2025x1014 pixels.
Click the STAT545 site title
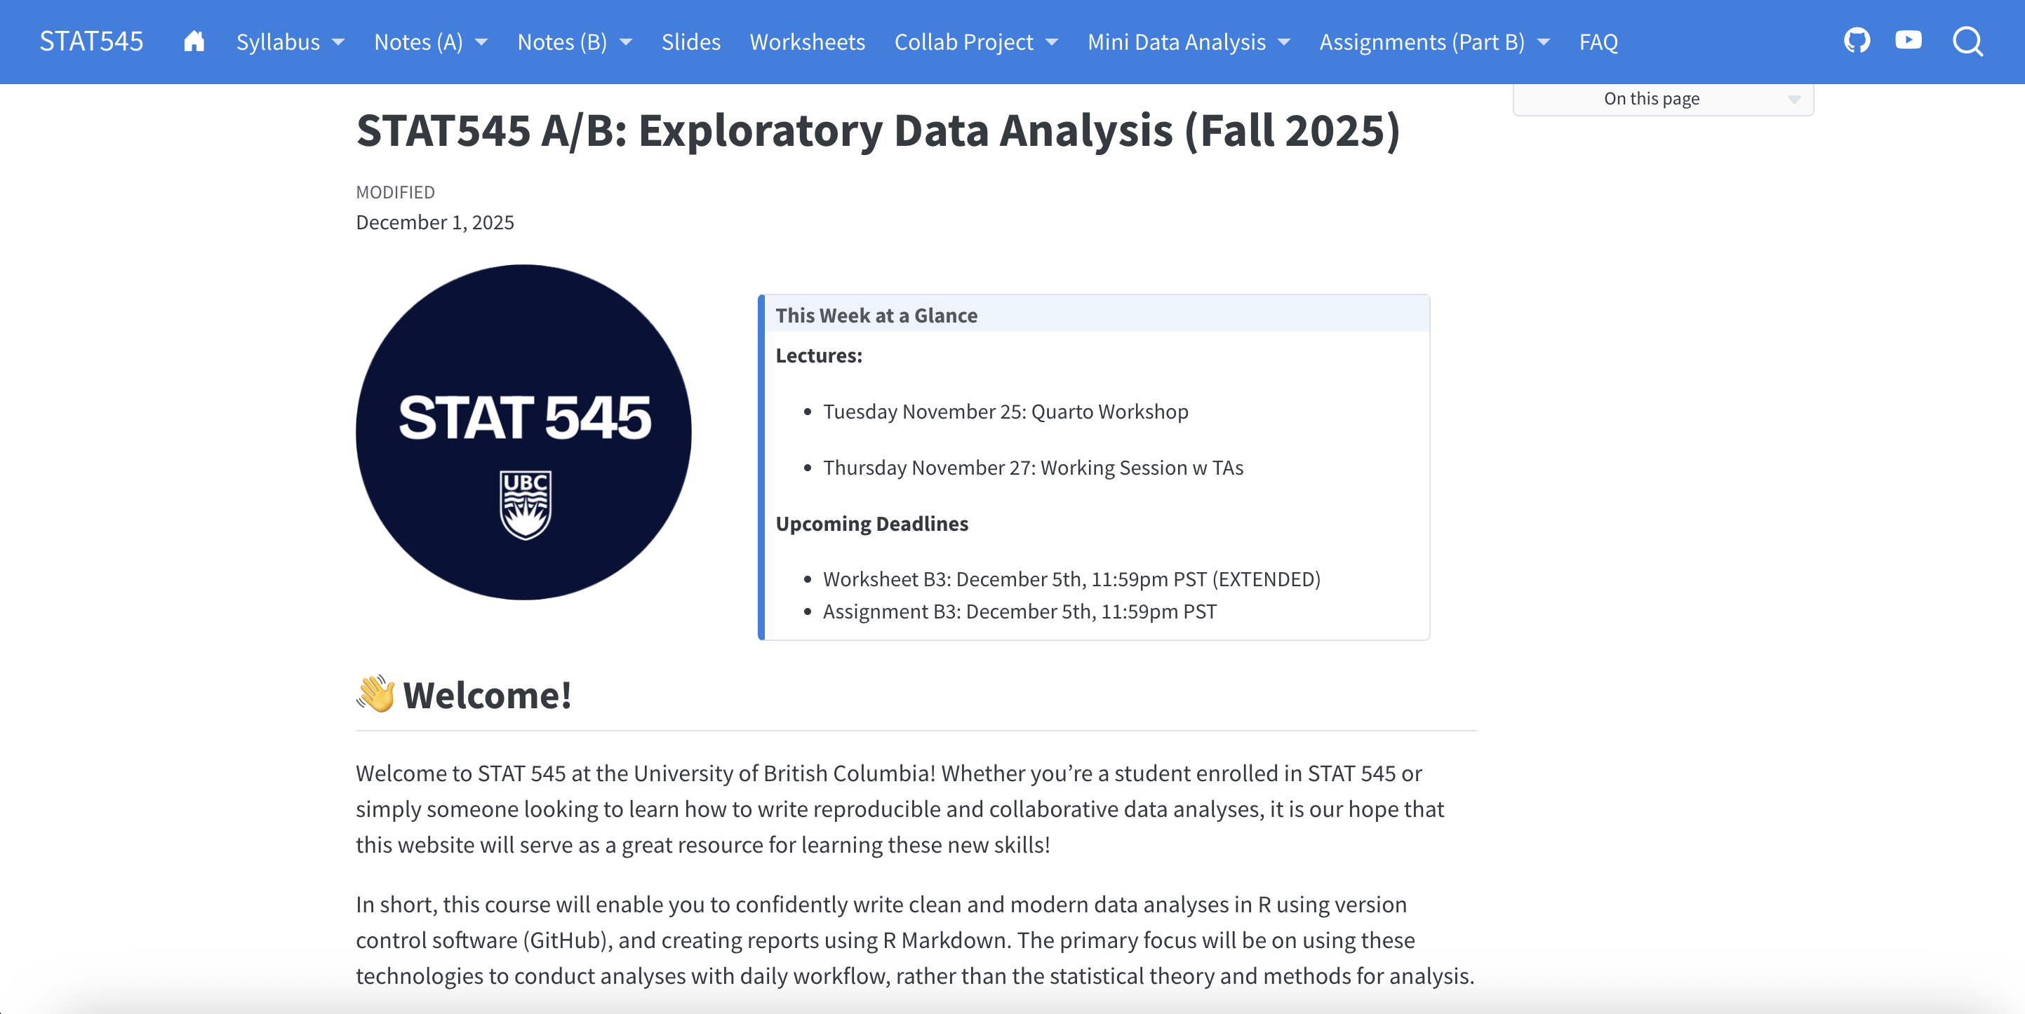pyautogui.click(x=91, y=41)
